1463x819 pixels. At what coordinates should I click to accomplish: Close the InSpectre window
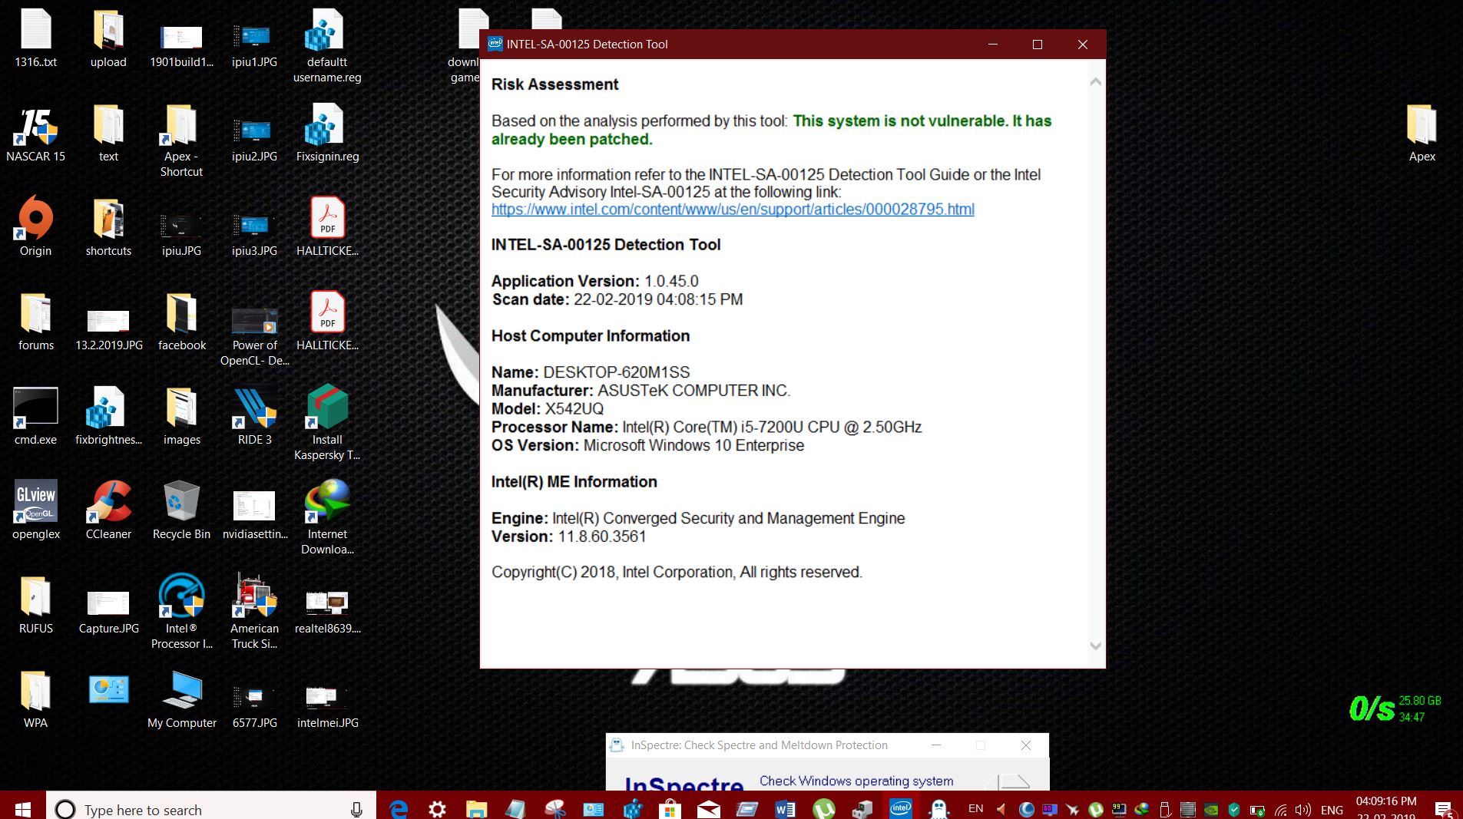tap(1025, 745)
